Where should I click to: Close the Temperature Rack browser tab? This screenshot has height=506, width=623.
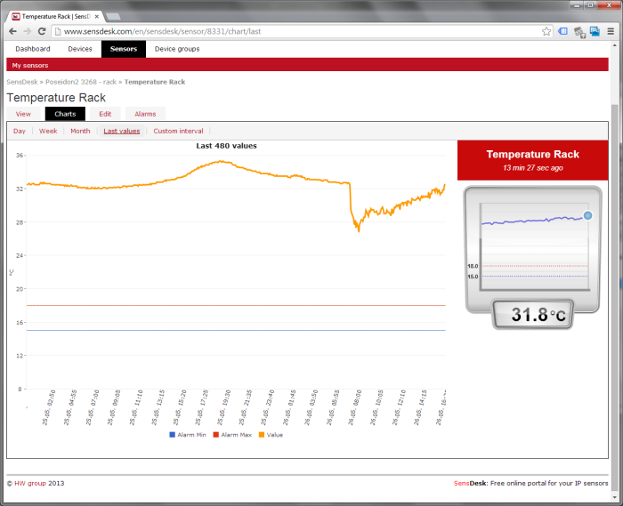tap(97, 16)
